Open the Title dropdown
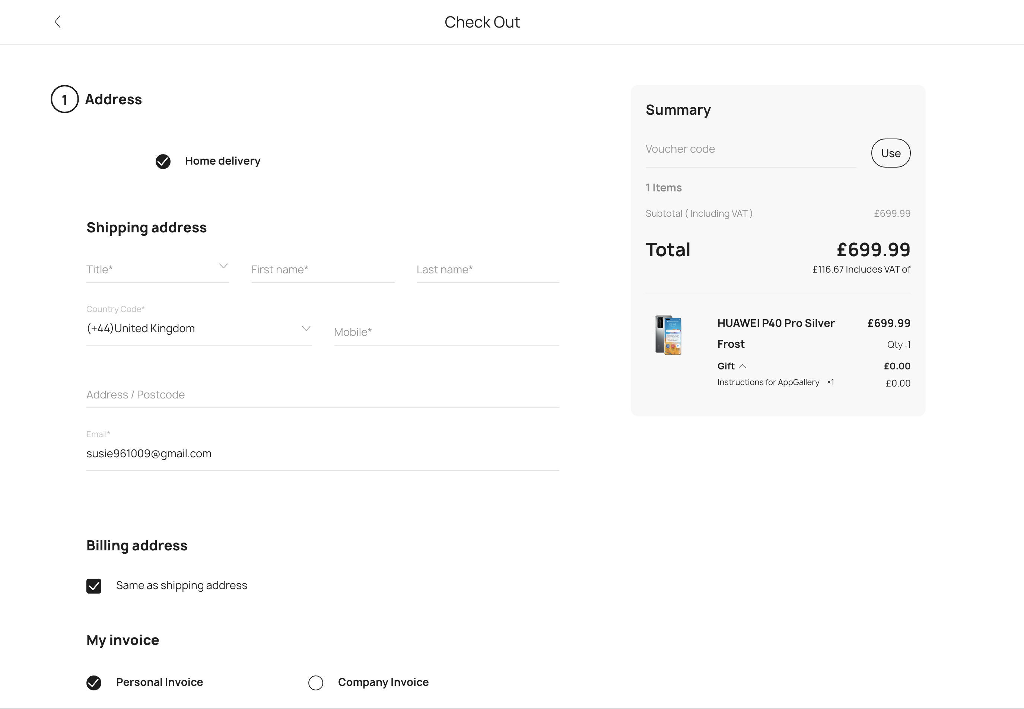Viewport: 1024px width, 709px height. point(158,269)
